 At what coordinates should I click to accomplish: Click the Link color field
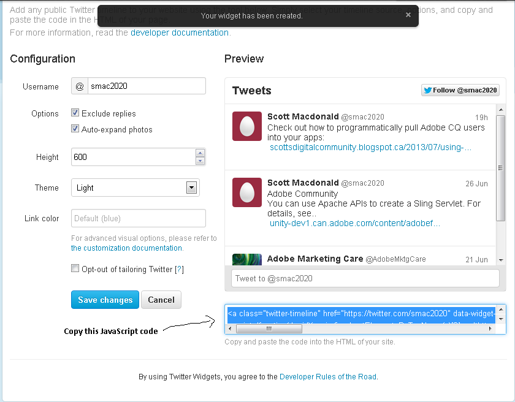tap(139, 218)
